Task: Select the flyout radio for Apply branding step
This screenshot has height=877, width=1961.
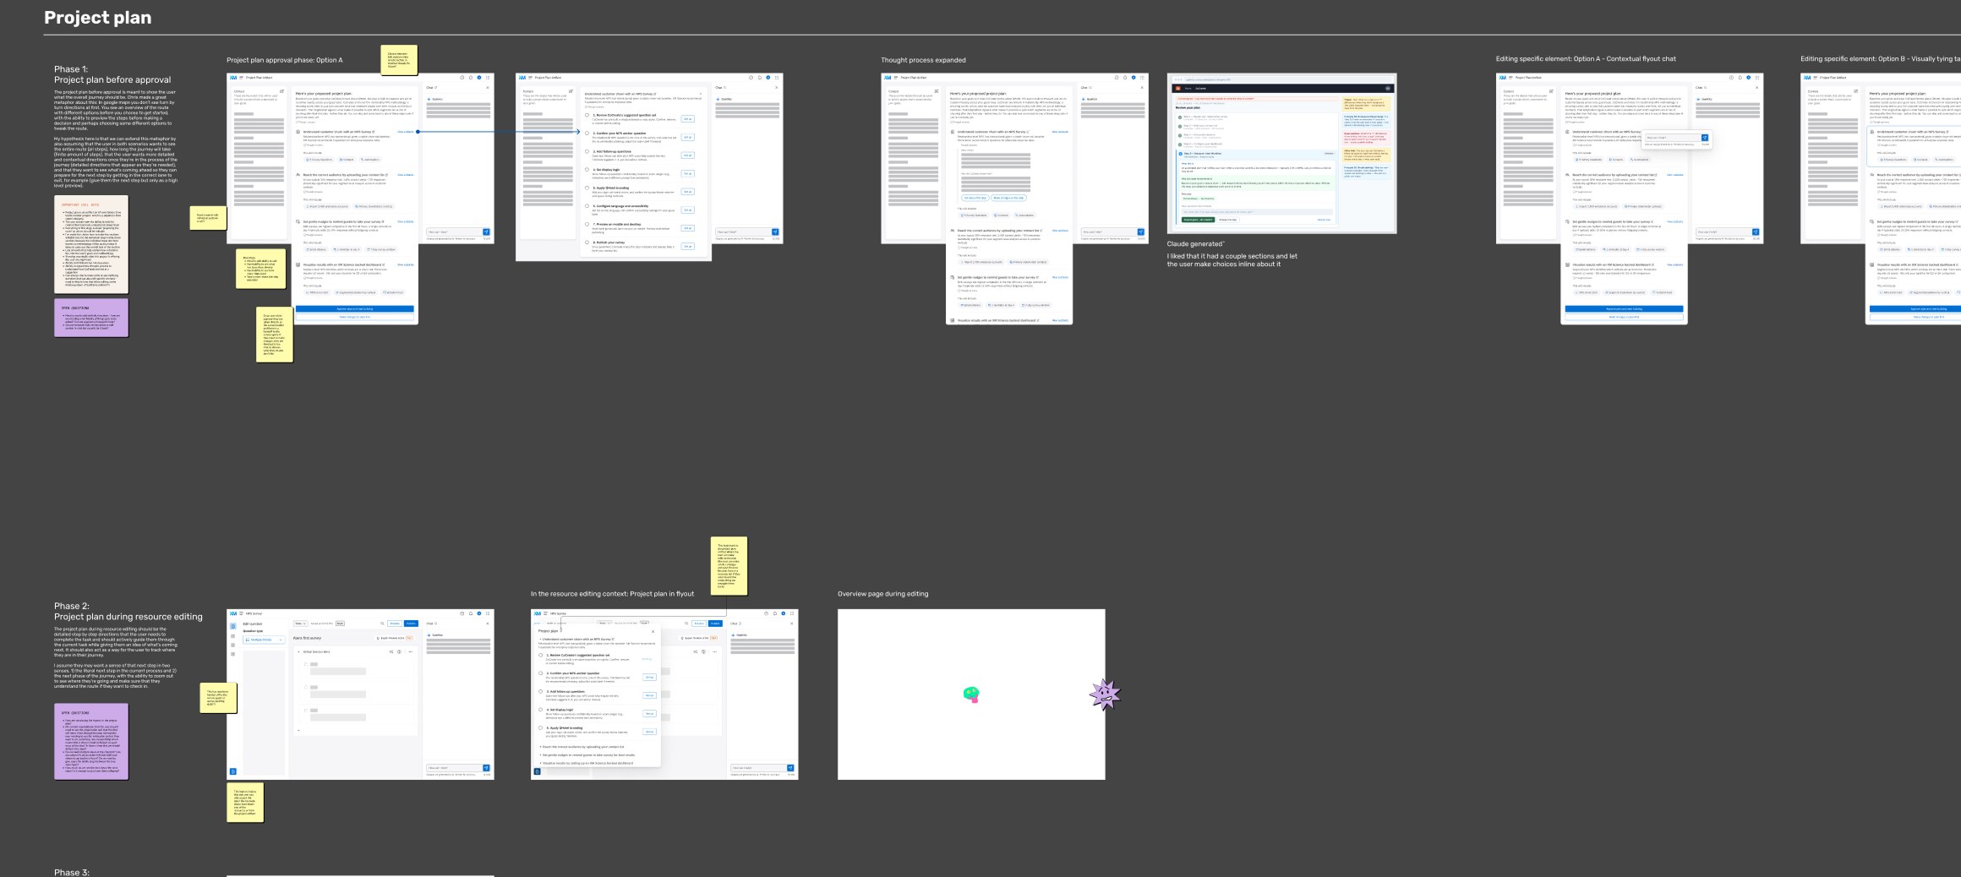Action: 541,728
